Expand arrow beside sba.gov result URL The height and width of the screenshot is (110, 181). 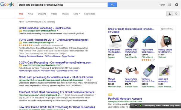[63, 95]
